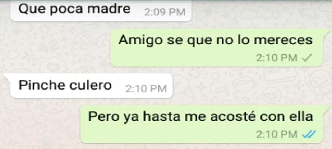332x149 pixels.
Task: Click the tail of the 'Pinche culero' bubble
Action: click(x=8, y=76)
